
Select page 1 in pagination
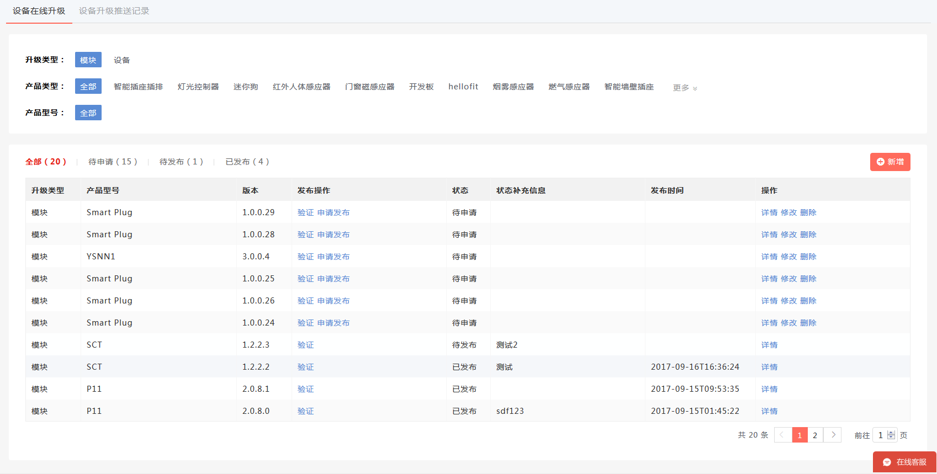coord(800,435)
